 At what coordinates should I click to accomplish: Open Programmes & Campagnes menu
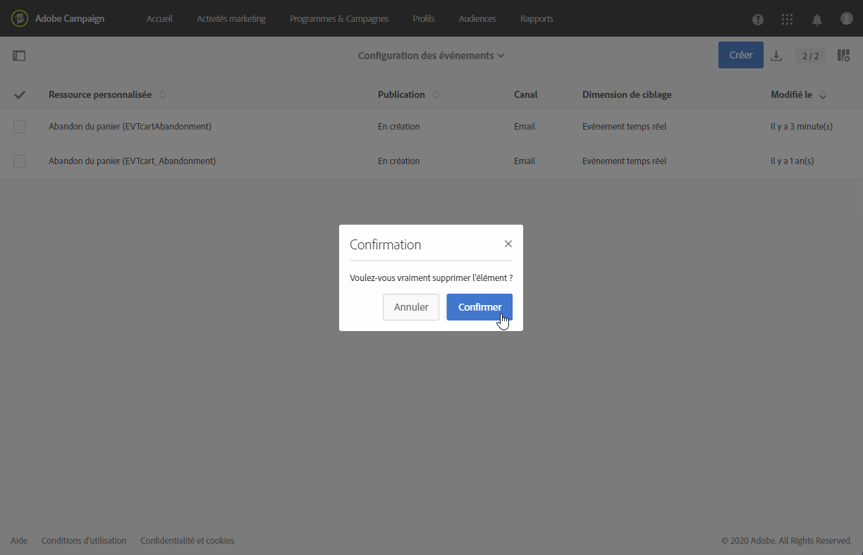(x=339, y=19)
